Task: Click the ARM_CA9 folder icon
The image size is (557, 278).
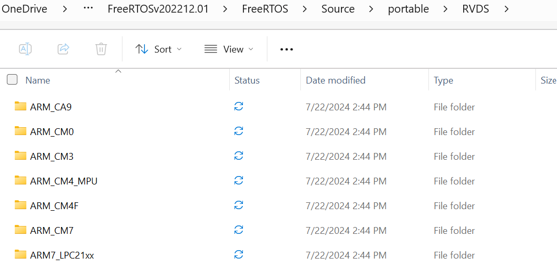Action: tap(21, 107)
